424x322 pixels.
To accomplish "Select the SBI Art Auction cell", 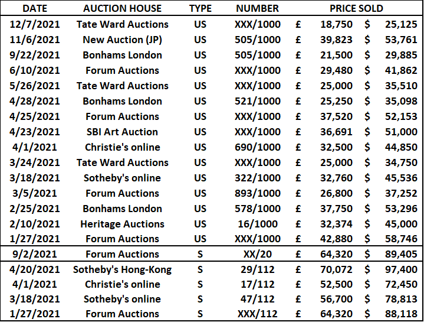I will [122, 132].
